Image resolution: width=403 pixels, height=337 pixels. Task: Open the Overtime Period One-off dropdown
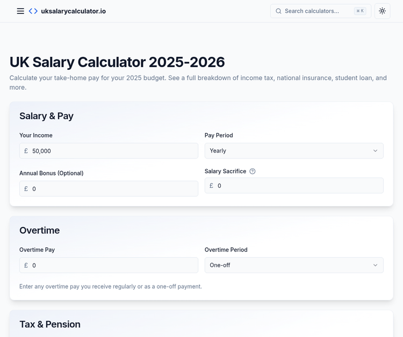pyautogui.click(x=293, y=266)
